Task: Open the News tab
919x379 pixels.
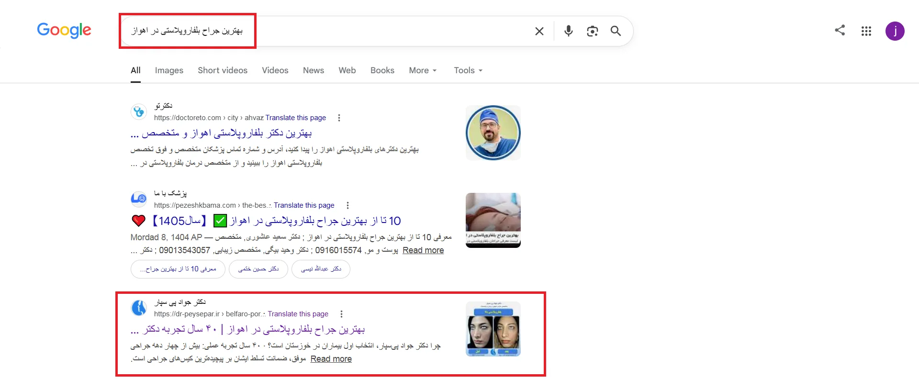Action: 314,70
